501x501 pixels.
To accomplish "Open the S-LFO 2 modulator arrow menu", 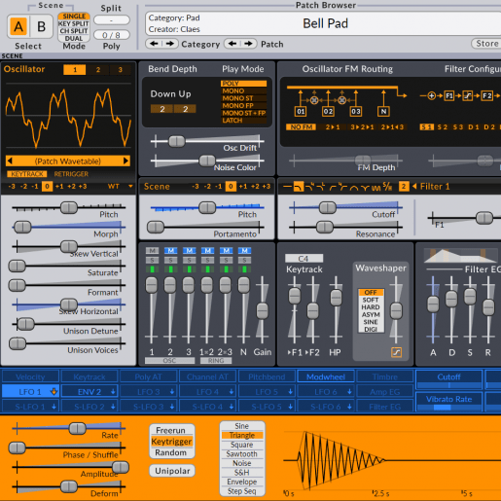I will (x=113, y=407).
